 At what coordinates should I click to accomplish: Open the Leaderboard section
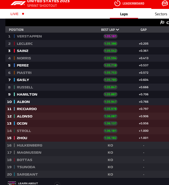[133, 4]
